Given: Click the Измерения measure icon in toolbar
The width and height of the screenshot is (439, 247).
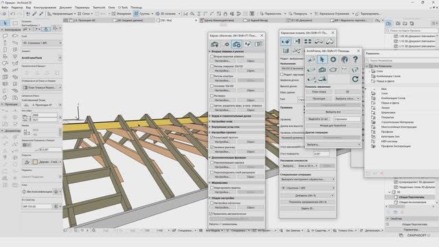Looking at the screenshot, I should pyautogui.click(x=114, y=14).
